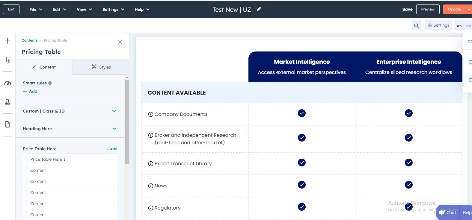Expand the Heading Here section
Image resolution: width=472 pixels, height=220 pixels.
point(114,129)
